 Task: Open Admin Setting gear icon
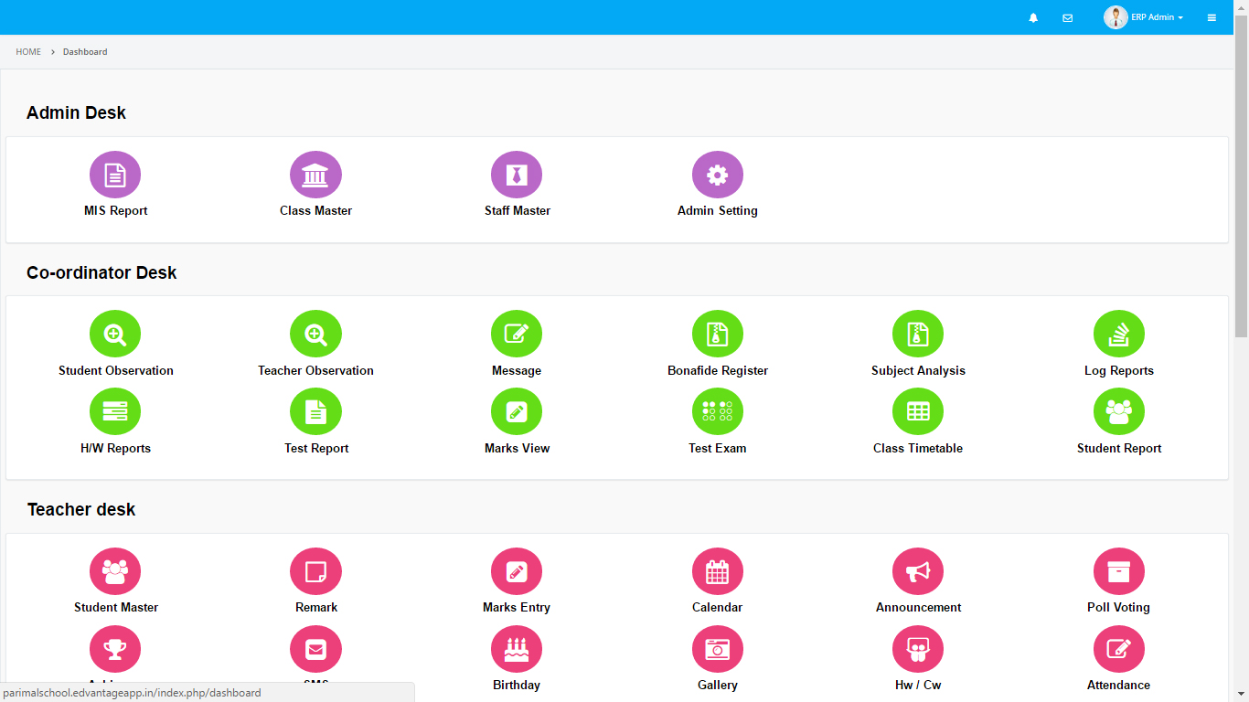[718, 175]
